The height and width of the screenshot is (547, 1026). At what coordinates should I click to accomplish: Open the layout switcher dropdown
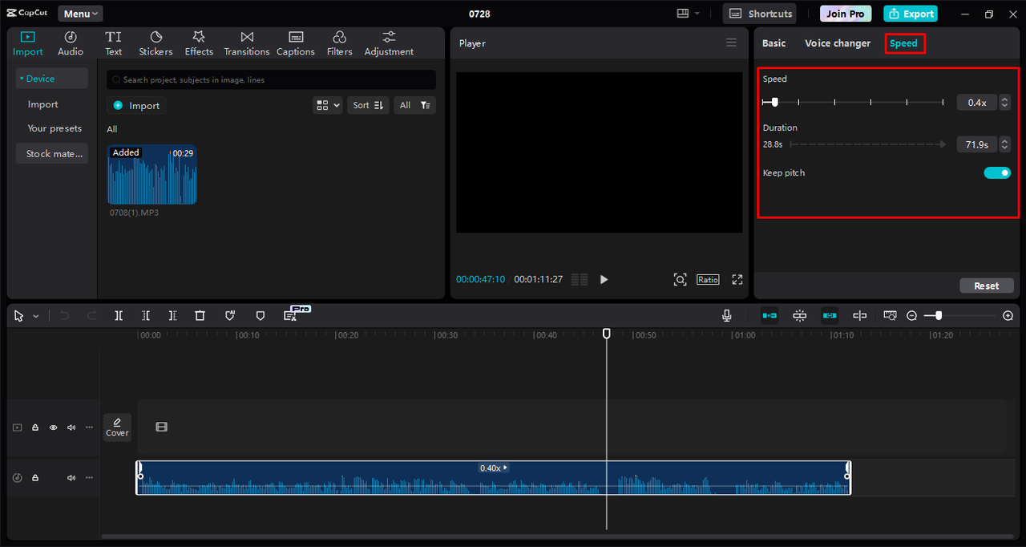(688, 14)
